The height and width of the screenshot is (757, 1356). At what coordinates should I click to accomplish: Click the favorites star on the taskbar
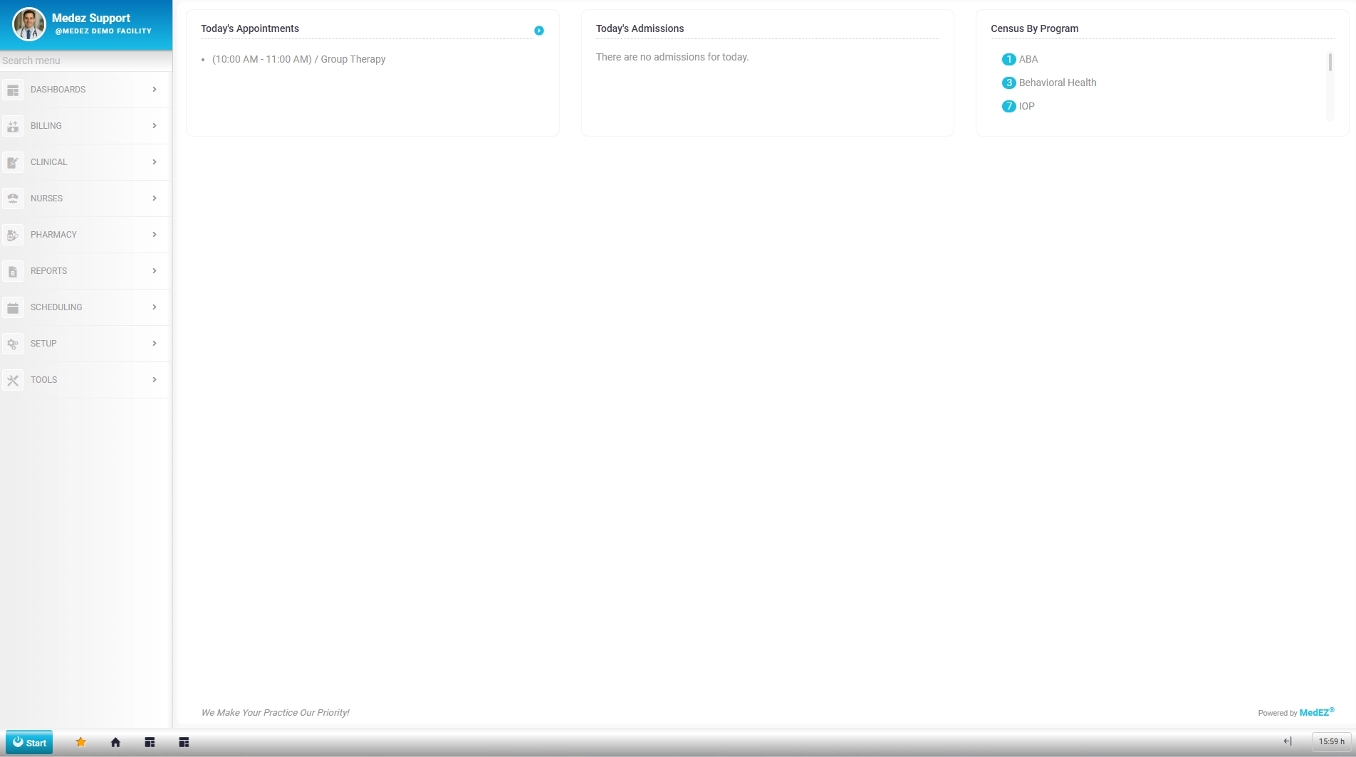[x=80, y=742]
